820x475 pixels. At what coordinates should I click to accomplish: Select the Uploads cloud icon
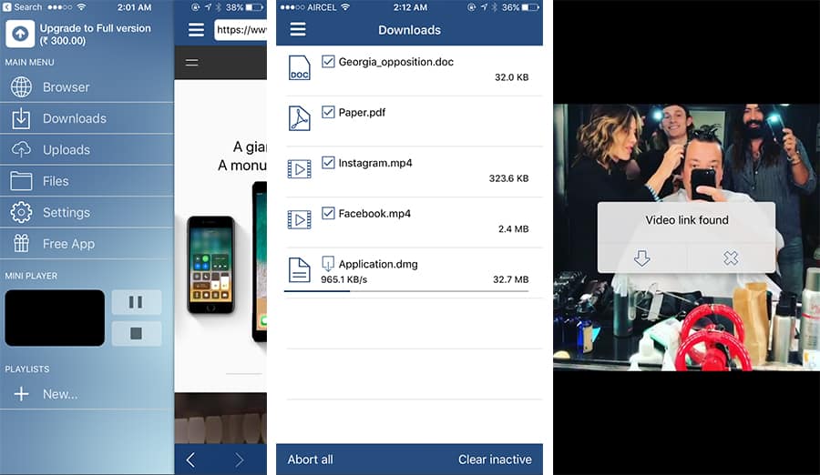coord(22,150)
